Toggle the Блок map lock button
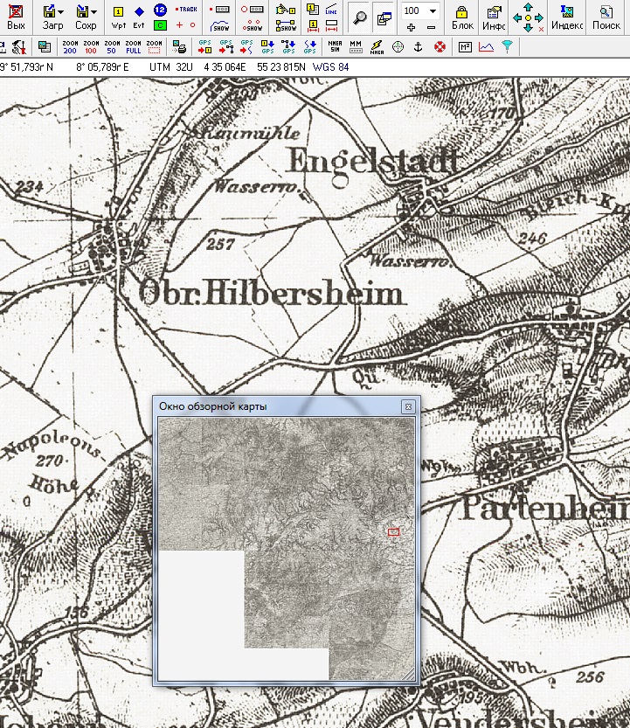Screen dimensions: 630x728 pyautogui.click(x=463, y=16)
